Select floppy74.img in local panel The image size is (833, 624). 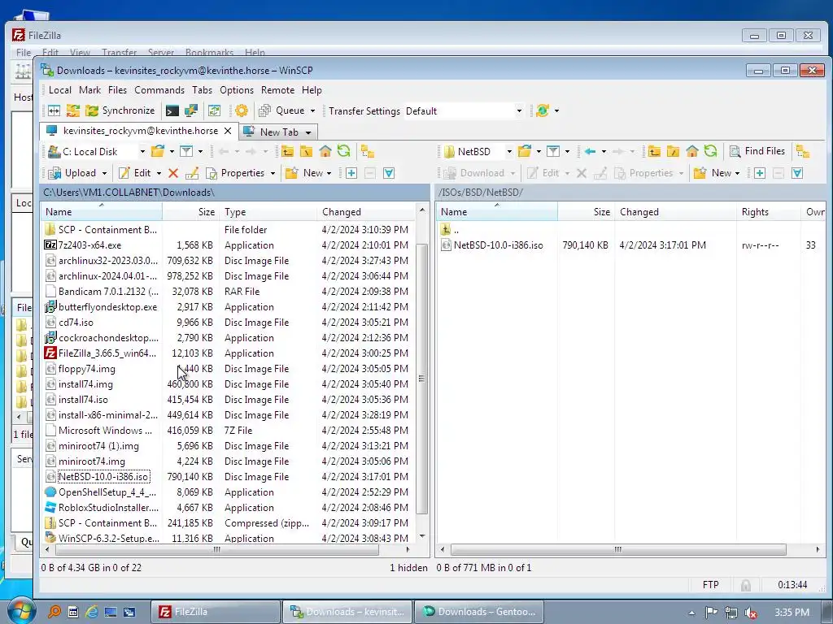(x=86, y=369)
